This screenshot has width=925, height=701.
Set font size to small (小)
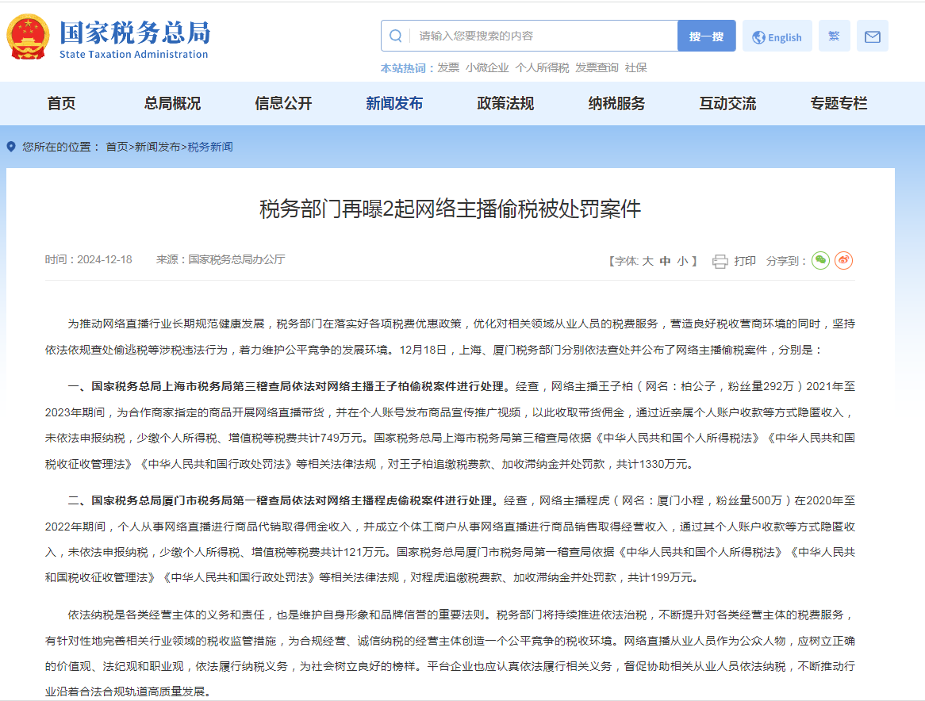coord(682,261)
